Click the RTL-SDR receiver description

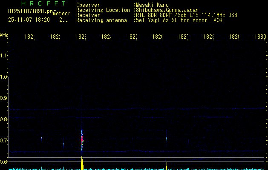(186, 15)
